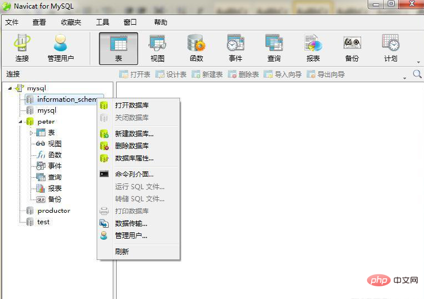Select productor database in tree
424x299 pixels.
(x=48, y=210)
